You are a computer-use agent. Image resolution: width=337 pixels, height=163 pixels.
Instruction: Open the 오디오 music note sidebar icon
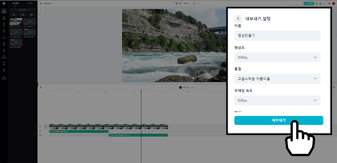4,31
